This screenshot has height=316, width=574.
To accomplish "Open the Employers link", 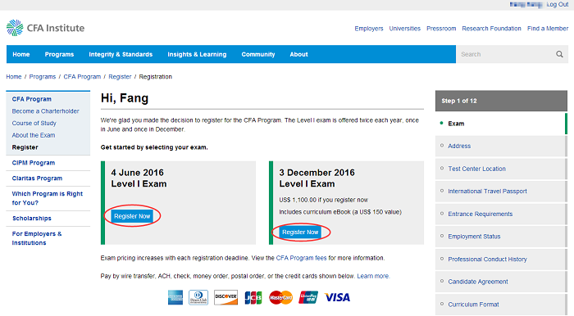I will tap(369, 29).
